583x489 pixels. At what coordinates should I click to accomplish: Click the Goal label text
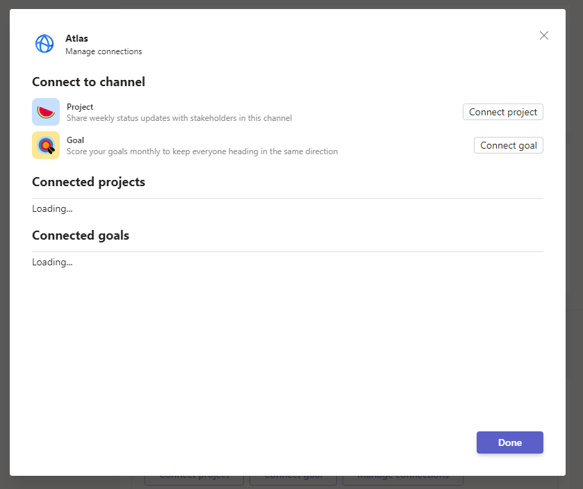click(x=75, y=140)
